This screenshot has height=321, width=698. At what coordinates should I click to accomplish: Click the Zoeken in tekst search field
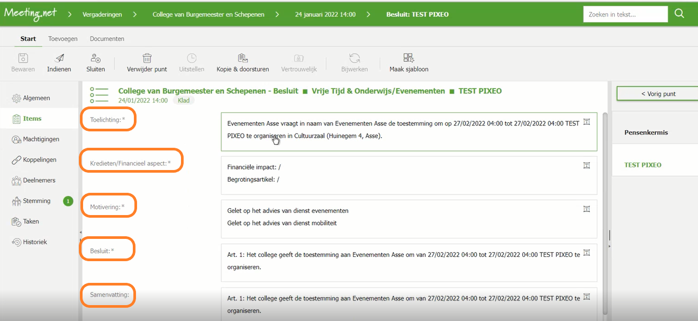625,14
